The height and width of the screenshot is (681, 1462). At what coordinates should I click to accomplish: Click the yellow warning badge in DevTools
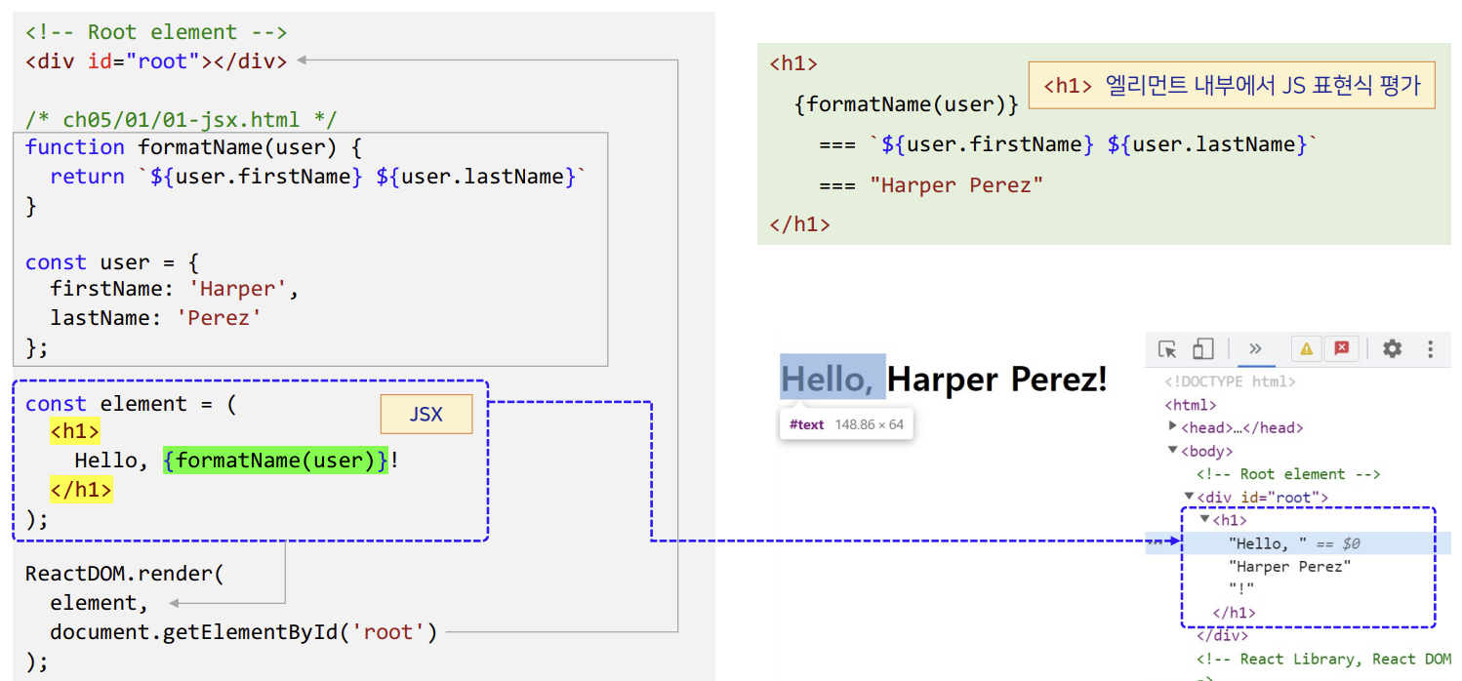pyautogui.click(x=1306, y=349)
